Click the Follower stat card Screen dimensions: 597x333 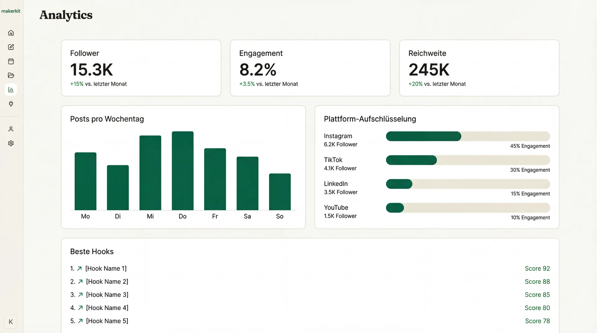(141, 68)
